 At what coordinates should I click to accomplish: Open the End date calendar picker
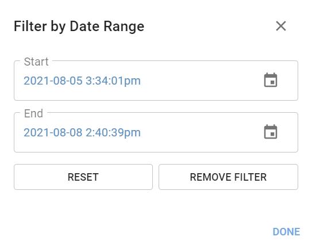pos(271,132)
